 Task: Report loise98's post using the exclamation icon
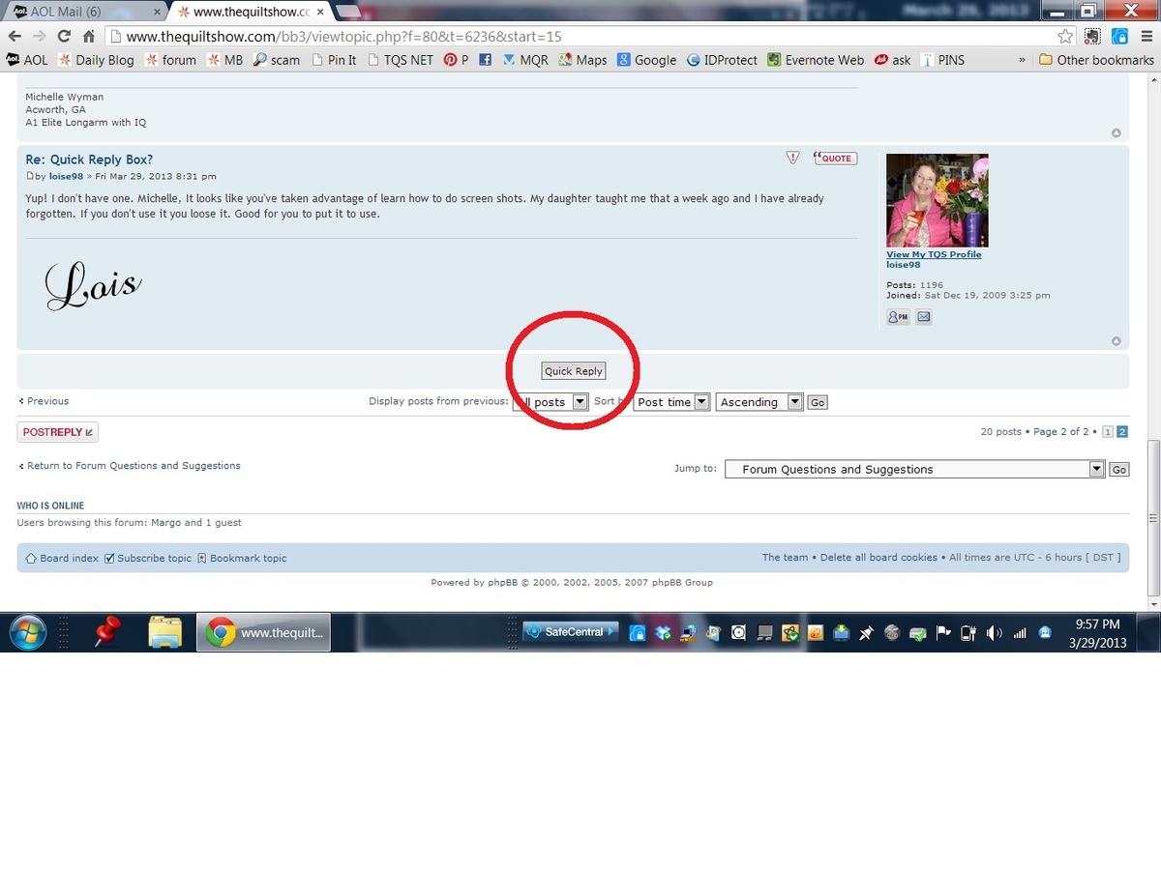coord(792,158)
